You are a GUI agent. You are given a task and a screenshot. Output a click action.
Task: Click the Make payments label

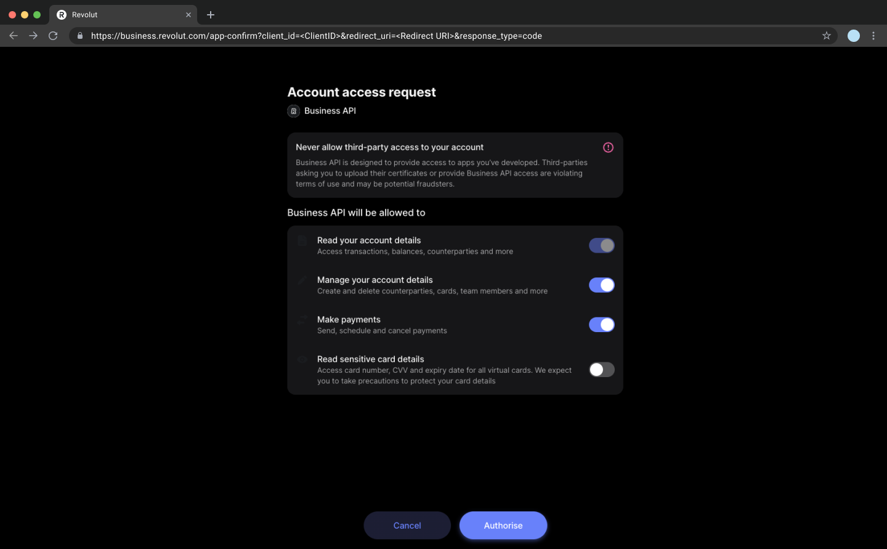(x=349, y=319)
